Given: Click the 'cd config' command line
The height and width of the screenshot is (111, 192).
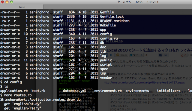Looking at the screenshot, I should point(11,82).
